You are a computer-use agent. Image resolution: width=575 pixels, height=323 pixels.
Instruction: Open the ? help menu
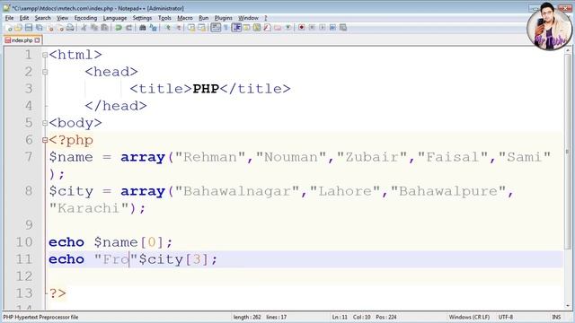266,18
